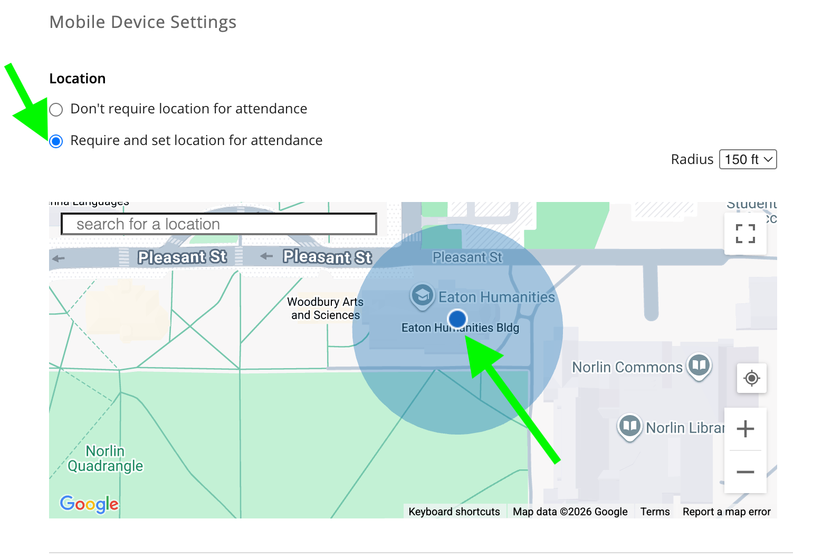Open the map Terms link
The width and height of the screenshot is (822, 558).
pos(655,512)
